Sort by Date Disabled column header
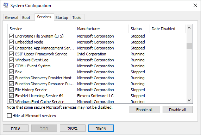This screenshot has height=135, width=201. coord(168,29)
